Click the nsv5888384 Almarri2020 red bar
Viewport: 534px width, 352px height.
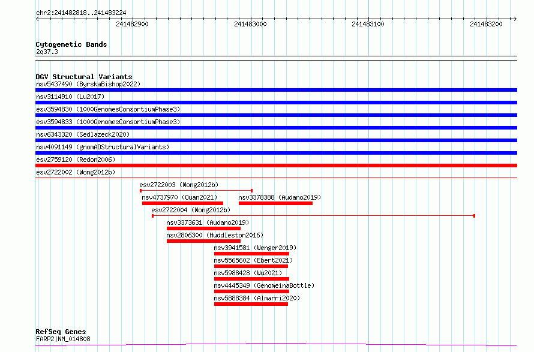(251, 304)
